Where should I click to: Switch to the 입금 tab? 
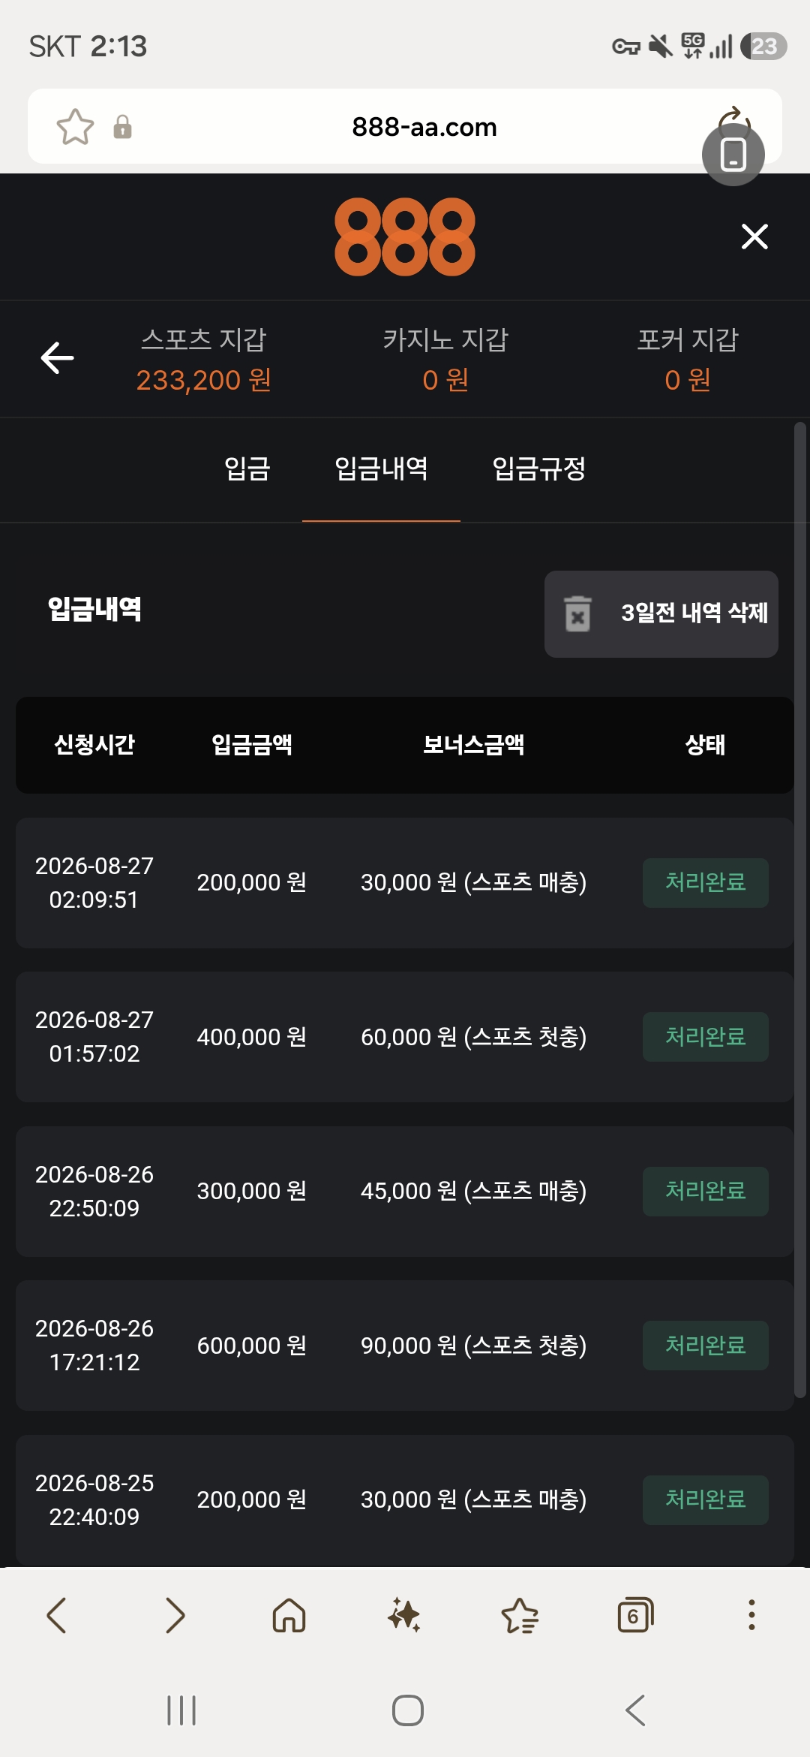247,469
